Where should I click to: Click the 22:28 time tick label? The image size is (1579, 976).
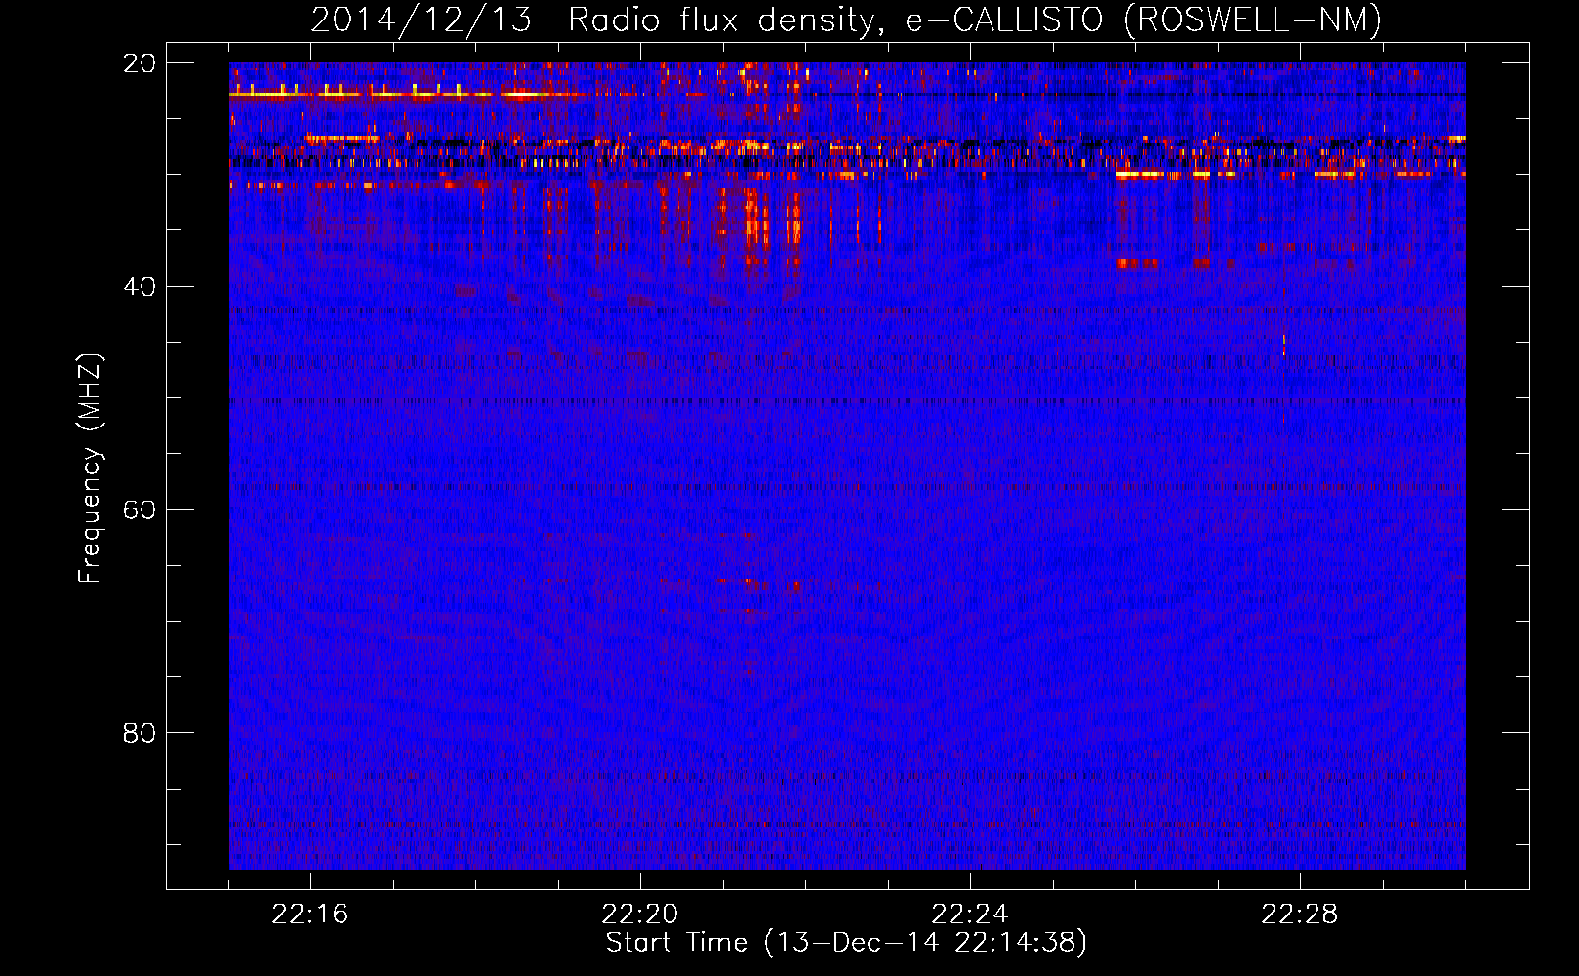click(x=1299, y=915)
